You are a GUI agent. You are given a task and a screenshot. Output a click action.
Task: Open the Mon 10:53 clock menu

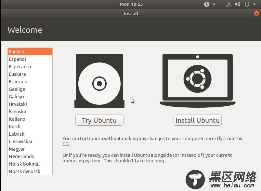(131, 4)
